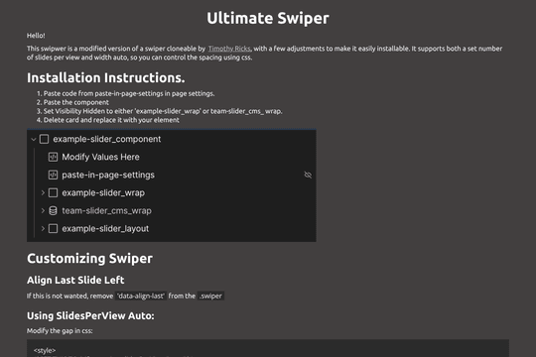Expand the example-slider_wrap chevron

pyautogui.click(x=43, y=192)
